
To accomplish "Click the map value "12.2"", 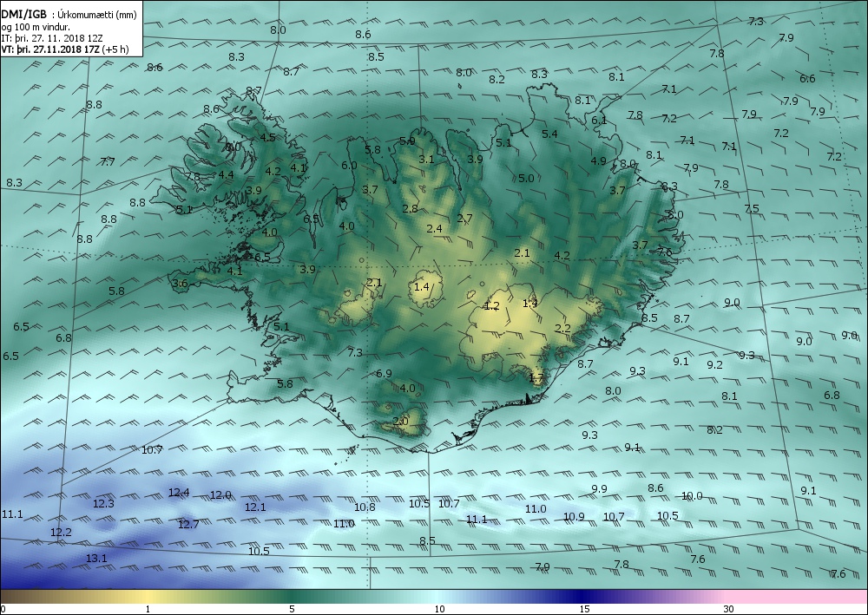I will [x=61, y=532].
